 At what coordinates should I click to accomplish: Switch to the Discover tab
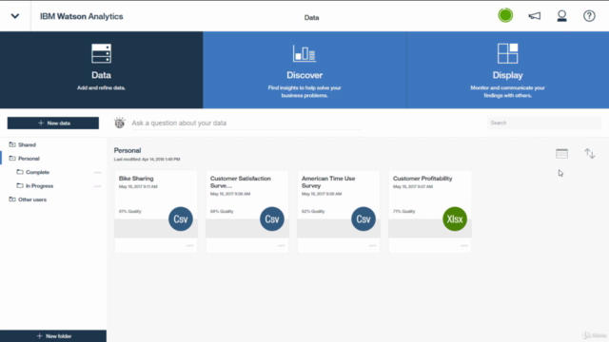coord(304,69)
